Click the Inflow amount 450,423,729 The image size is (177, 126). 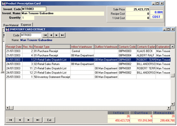[118, 121]
